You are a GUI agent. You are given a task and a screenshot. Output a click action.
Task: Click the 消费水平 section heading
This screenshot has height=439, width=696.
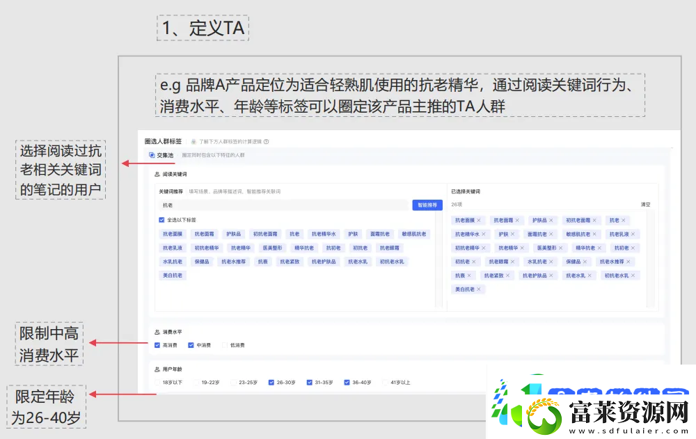(172, 332)
